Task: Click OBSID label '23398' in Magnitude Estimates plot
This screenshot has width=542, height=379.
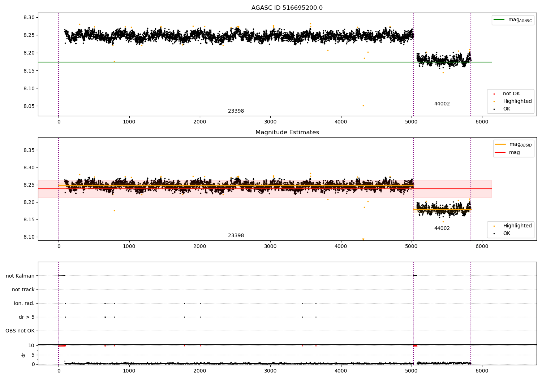Action: pos(236,236)
